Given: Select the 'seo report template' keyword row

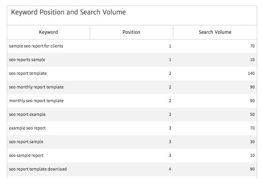Looking at the screenshot, I should point(28,73).
